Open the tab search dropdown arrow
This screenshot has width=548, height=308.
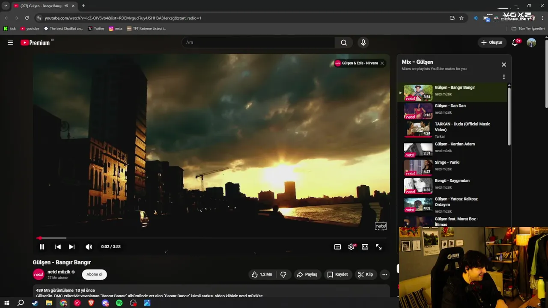pyautogui.click(x=6, y=6)
